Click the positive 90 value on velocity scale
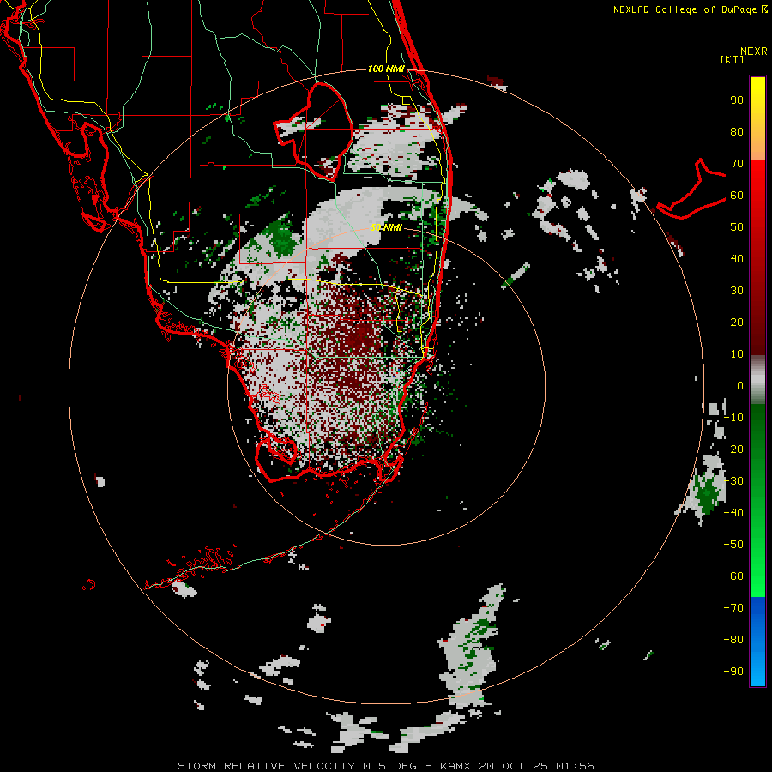772x772 pixels. [737, 100]
